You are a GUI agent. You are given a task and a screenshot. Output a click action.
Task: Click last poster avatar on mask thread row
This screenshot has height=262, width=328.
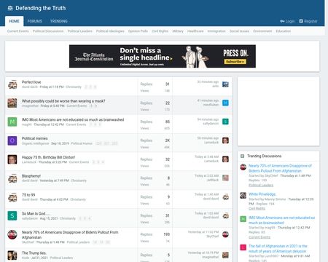click(x=225, y=103)
